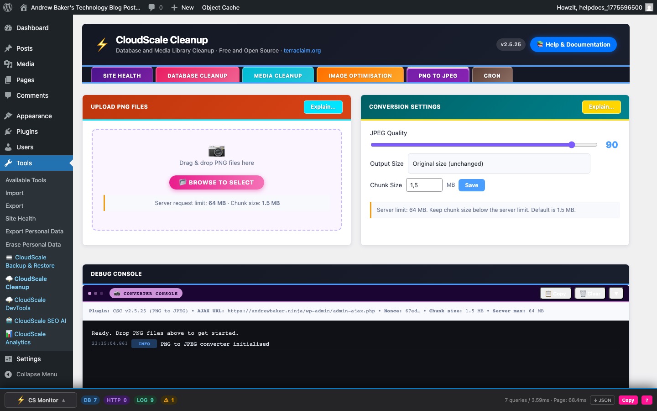Click inside the Chunk Size input field
Viewport: 657px width, 411px height.
click(424, 185)
